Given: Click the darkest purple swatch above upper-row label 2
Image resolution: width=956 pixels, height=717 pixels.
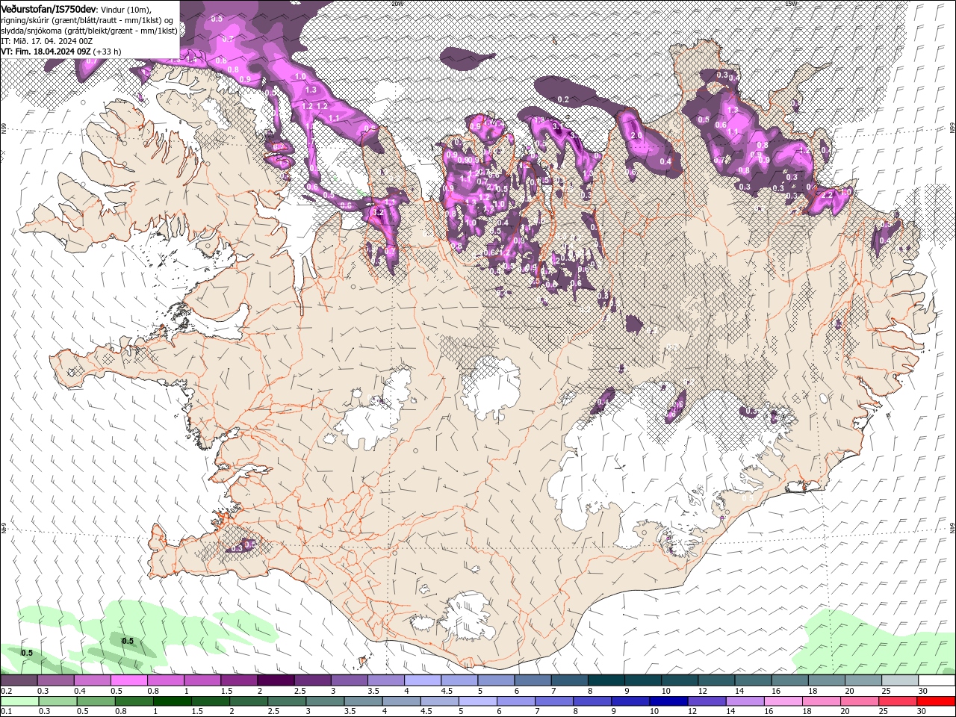Looking at the screenshot, I should pos(275,680).
